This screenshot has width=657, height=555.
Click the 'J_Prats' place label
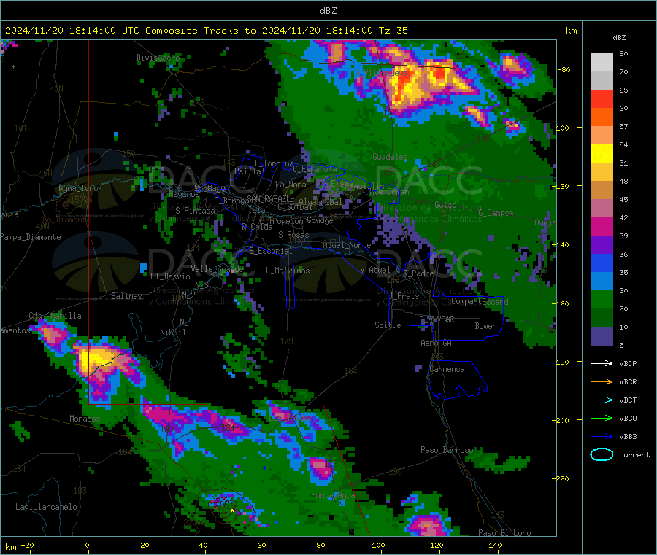(x=404, y=296)
